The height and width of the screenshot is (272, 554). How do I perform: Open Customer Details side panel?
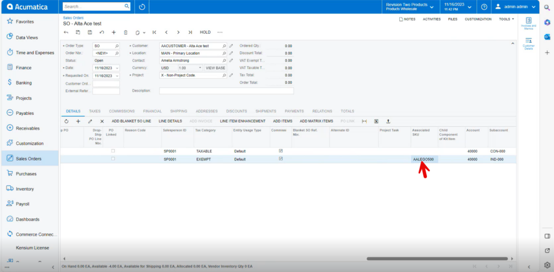(529, 43)
